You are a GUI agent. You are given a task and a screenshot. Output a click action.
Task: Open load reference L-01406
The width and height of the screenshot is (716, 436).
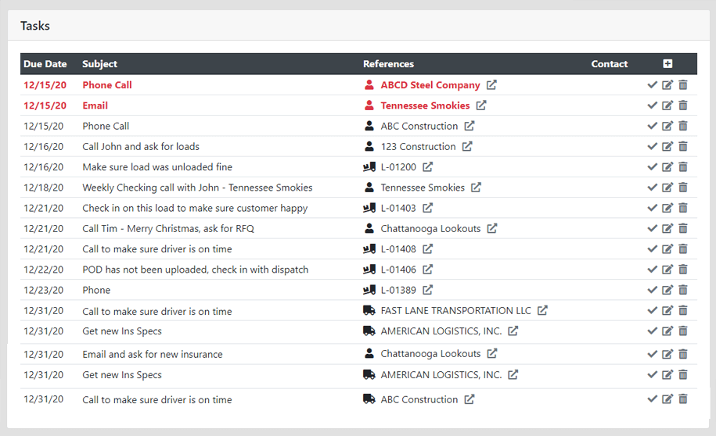point(398,270)
